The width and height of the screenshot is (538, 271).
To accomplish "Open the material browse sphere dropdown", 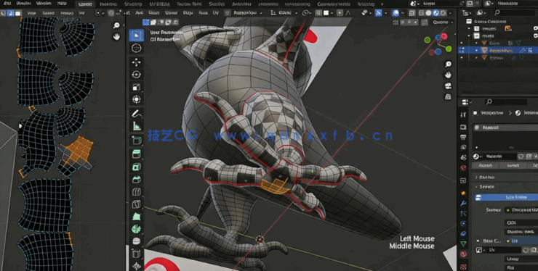I will pyautogui.click(x=477, y=157).
